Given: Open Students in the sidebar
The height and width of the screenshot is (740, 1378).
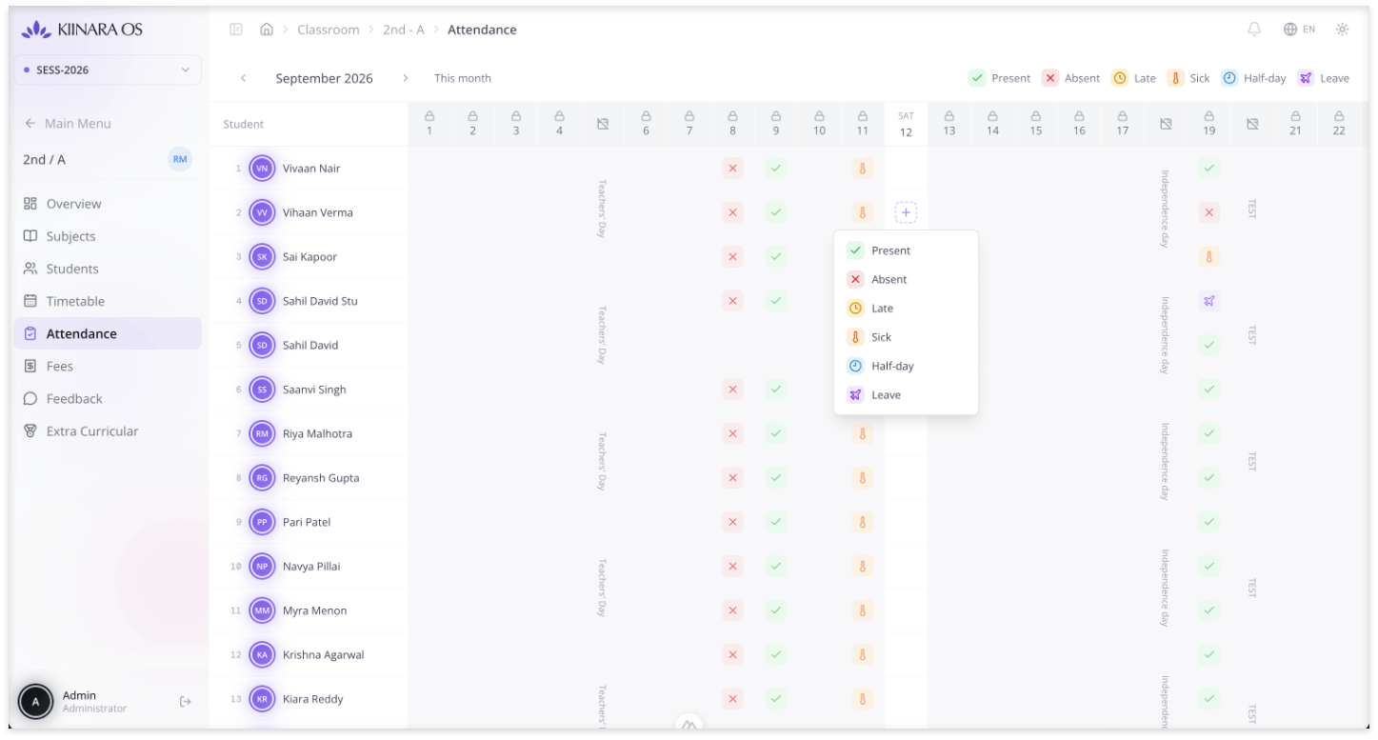Looking at the screenshot, I should 108,269.
